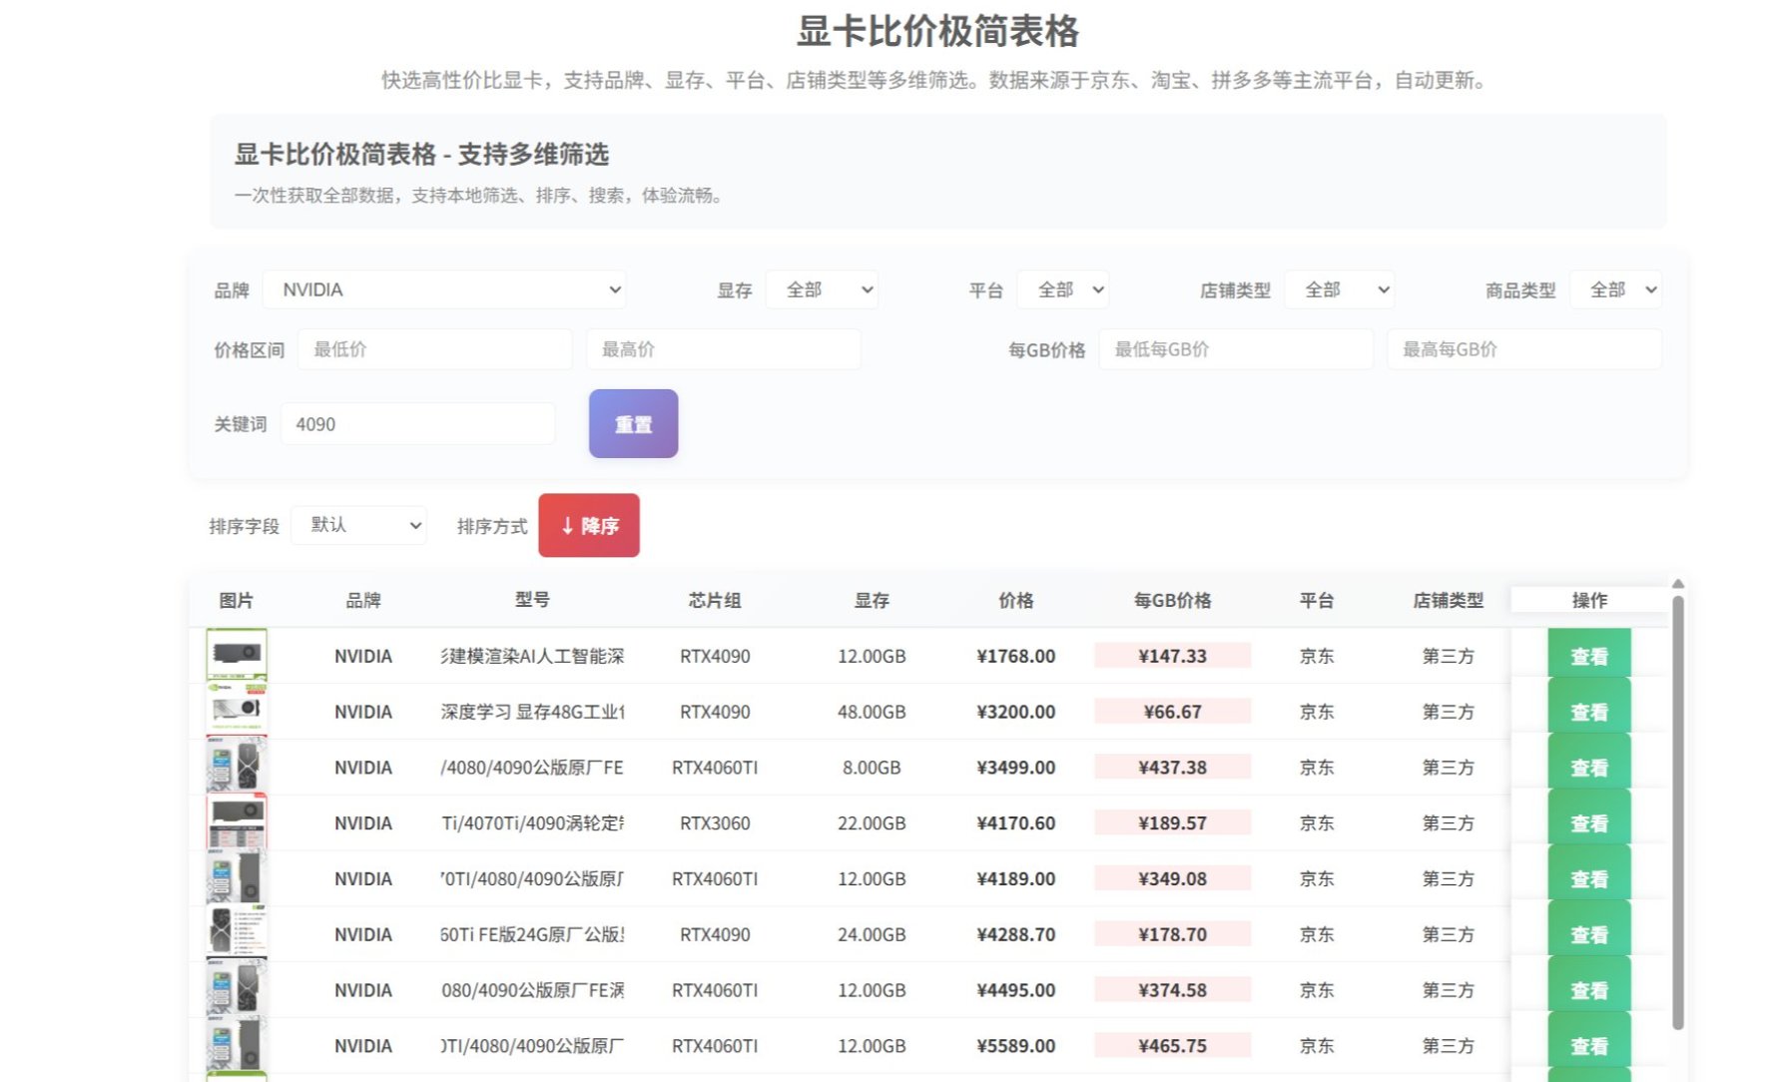The image size is (1777, 1082).
Task: Open the 商品类型 filter dropdown
Action: [1615, 289]
